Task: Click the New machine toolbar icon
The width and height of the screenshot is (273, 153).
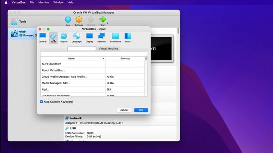Action: click(68, 20)
